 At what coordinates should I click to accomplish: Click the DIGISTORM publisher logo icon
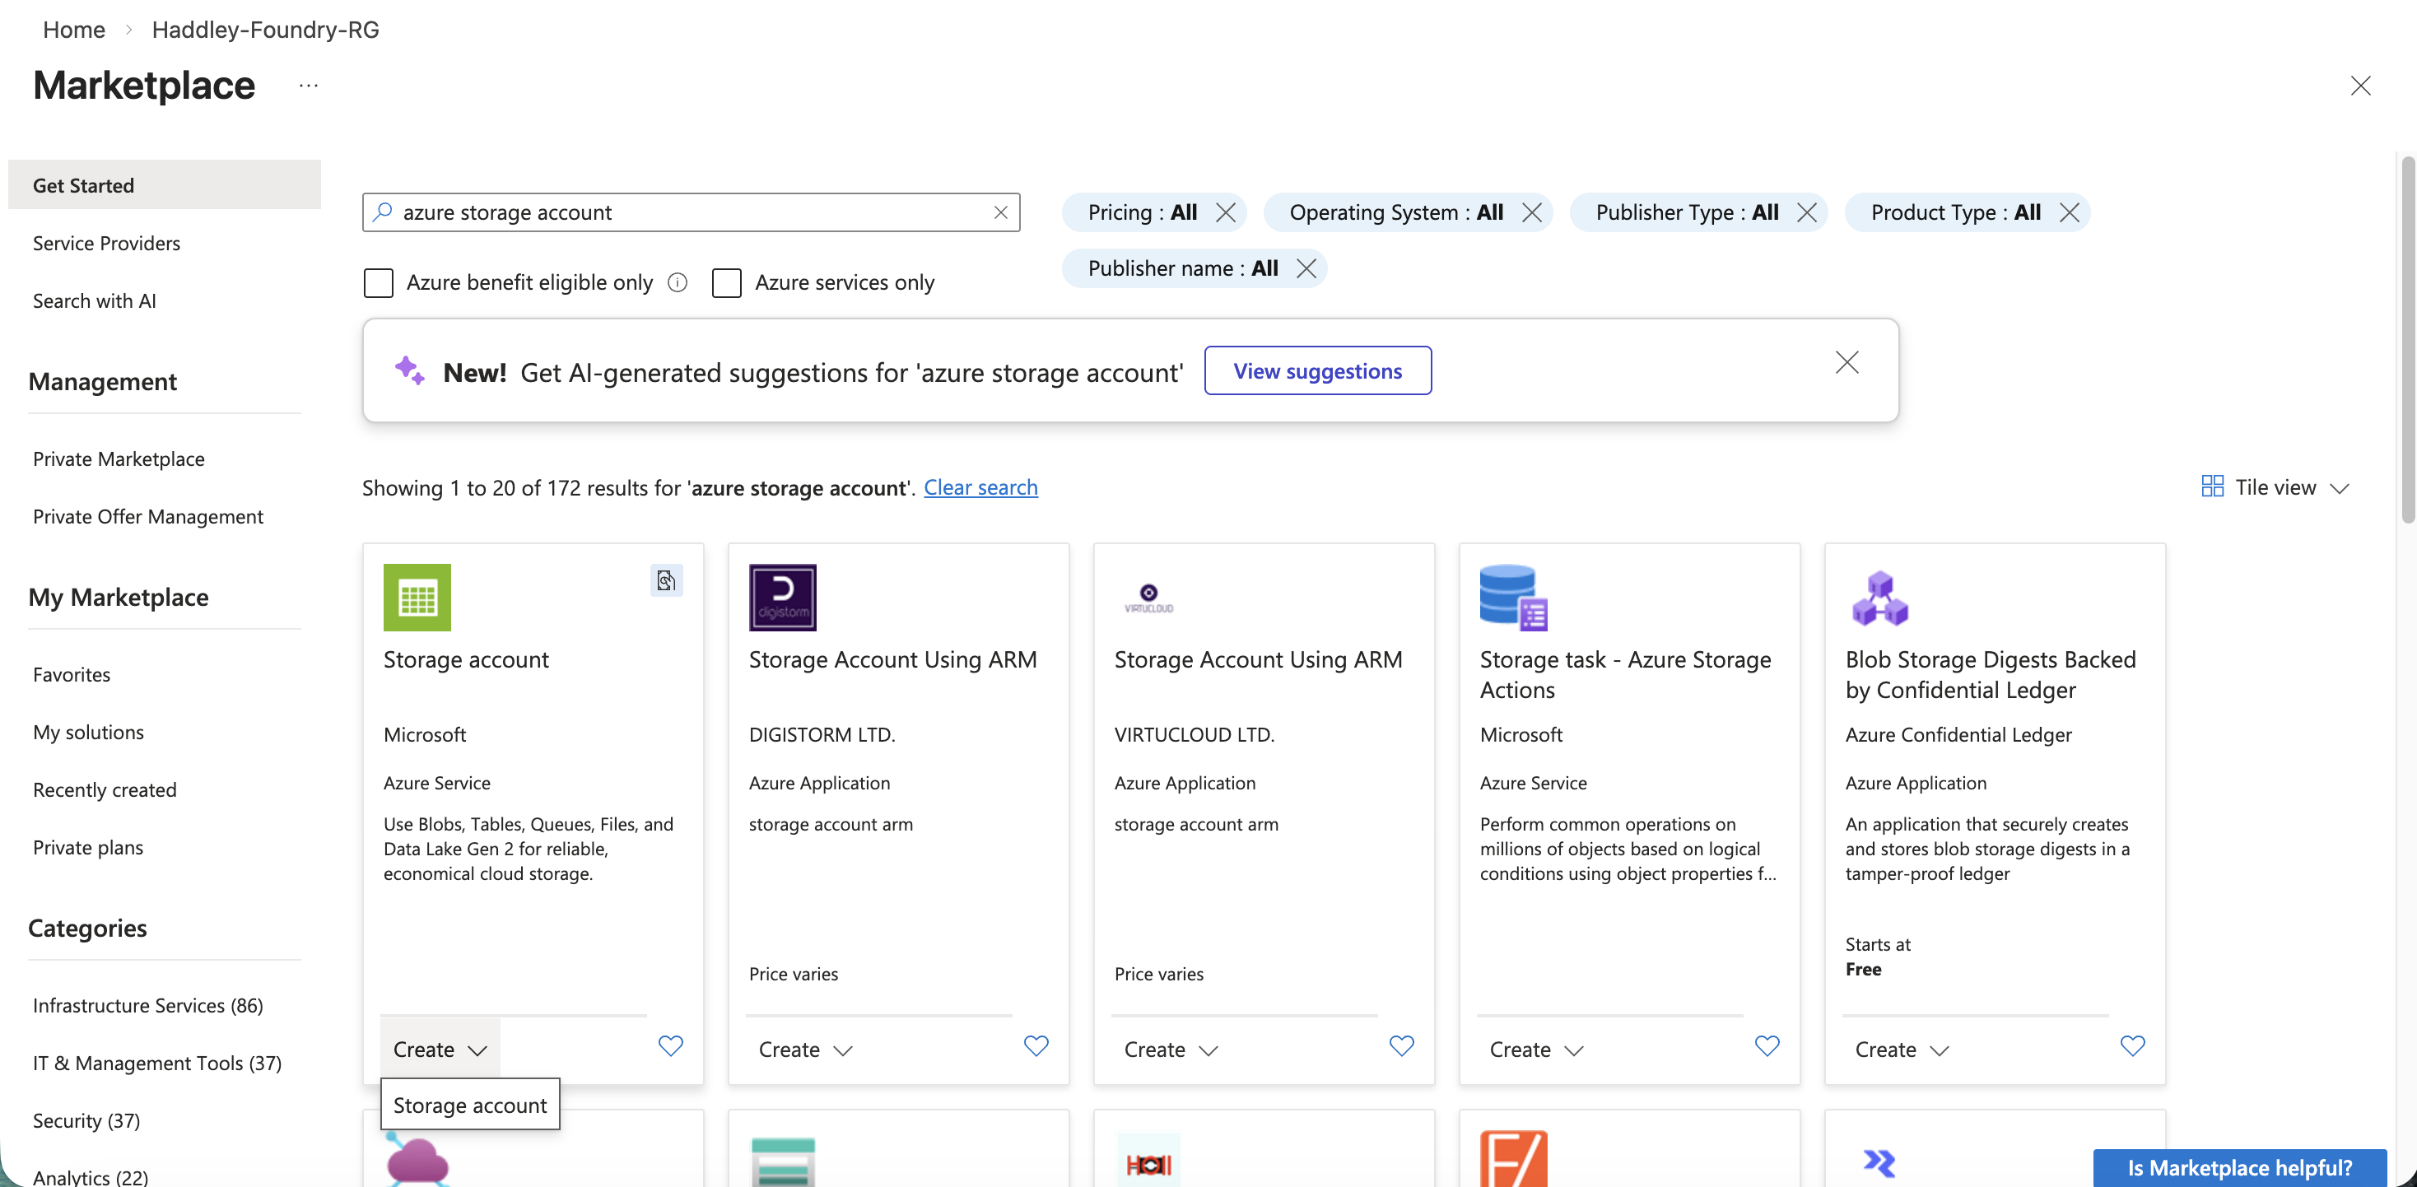click(783, 597)
